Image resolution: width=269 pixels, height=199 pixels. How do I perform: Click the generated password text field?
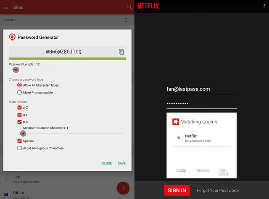[63, 52]
